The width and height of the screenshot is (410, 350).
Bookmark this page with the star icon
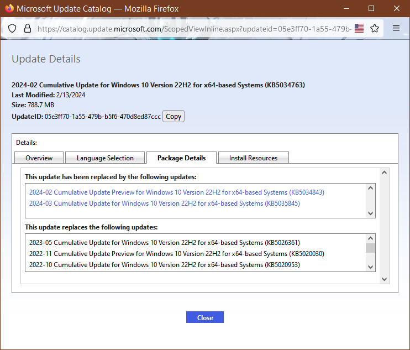(375, 28)
